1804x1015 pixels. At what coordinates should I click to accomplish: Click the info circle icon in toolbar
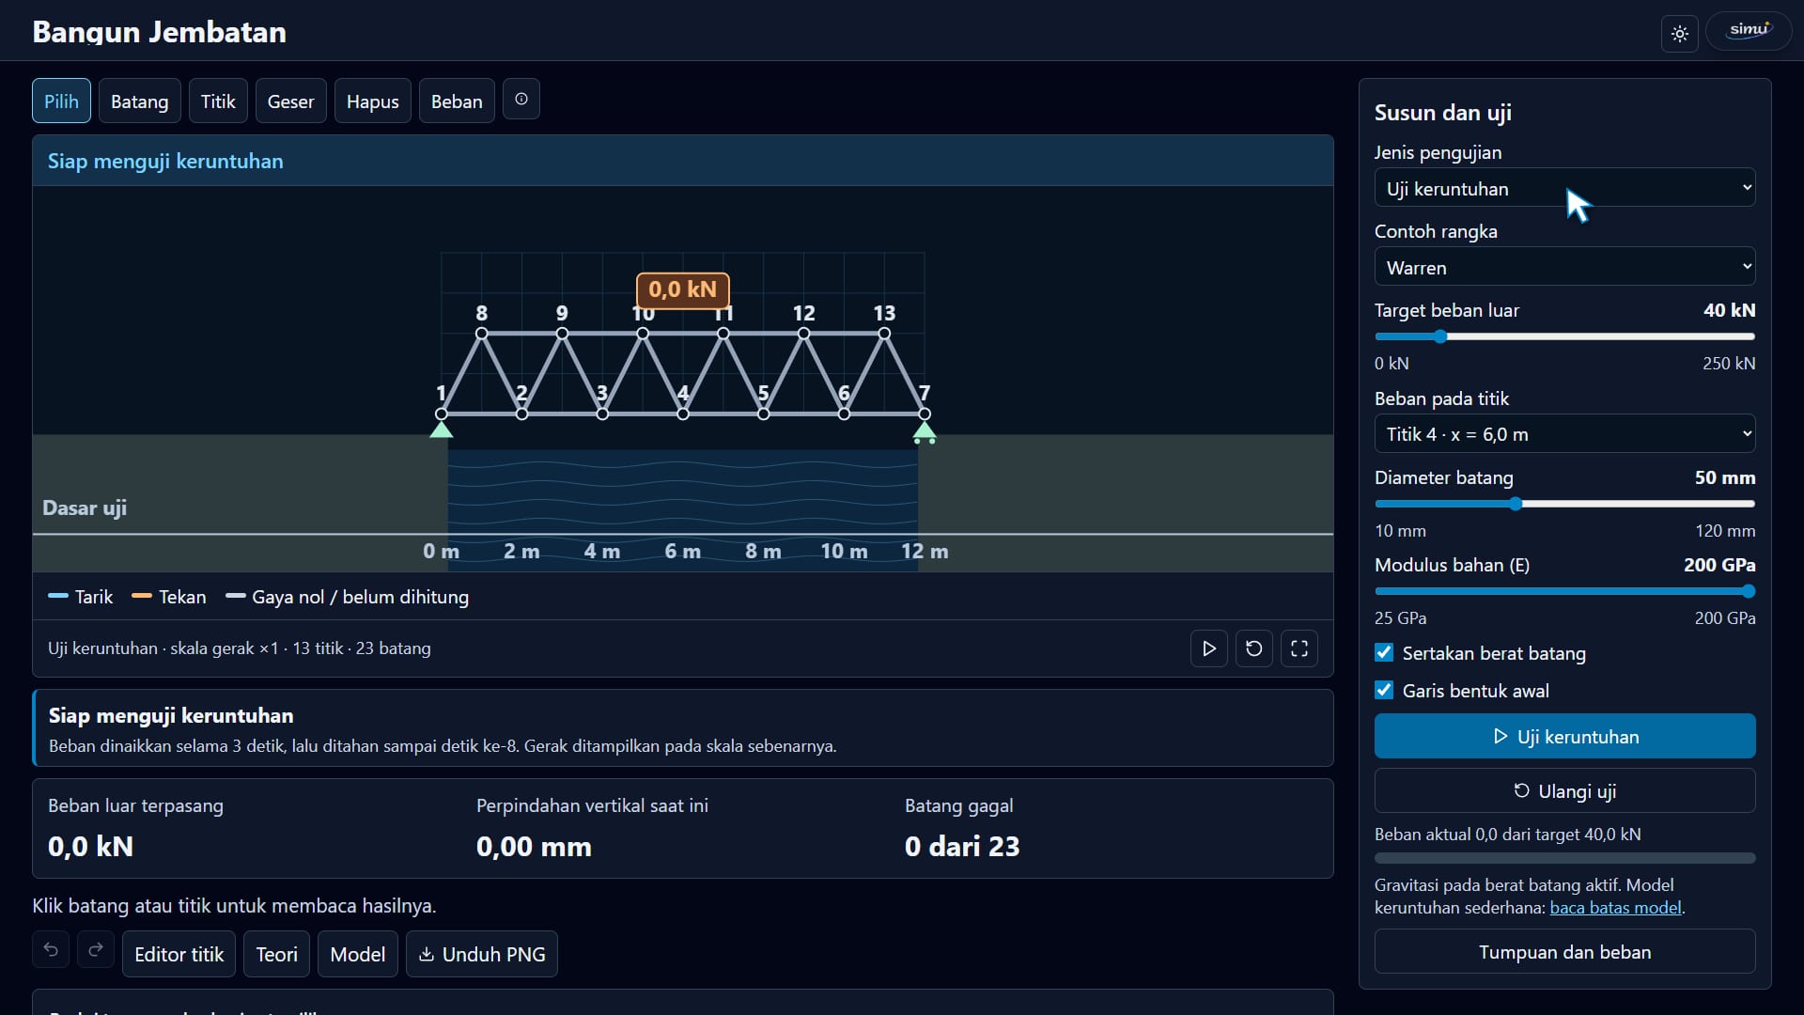click(521, 99)
